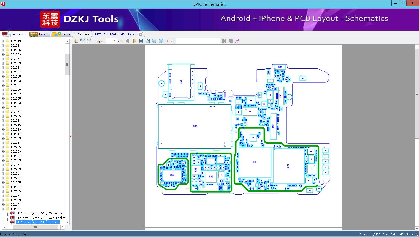419x237 pixels.
Task: Open the Share tab
Action: (61, 34)
